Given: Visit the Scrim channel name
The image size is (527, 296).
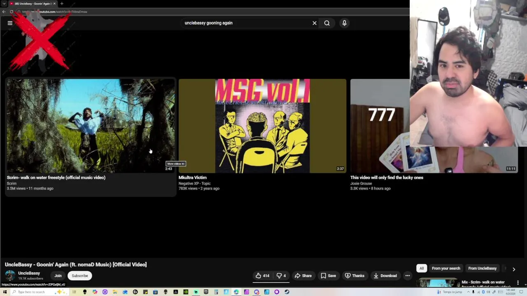Looking at the screenshot, I should [12, 183].
